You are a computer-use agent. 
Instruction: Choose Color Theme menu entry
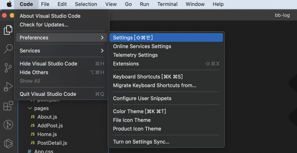pyautogui.click(x=139, y=111)
